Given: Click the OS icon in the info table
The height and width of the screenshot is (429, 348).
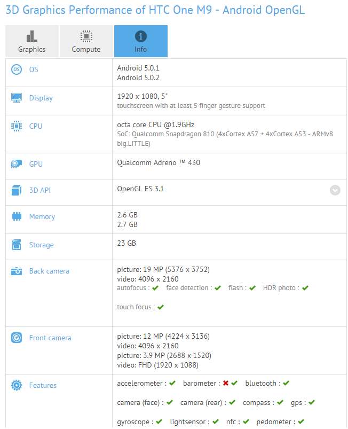Looking at the screenshot, I should (x=17, y=69).
